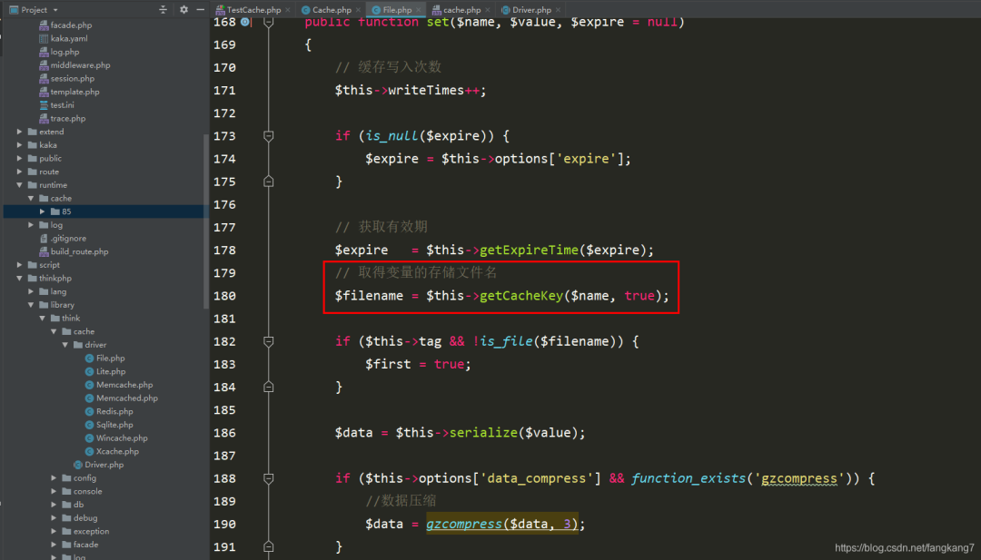Open Sqlite.php class file
Image resolution: width=981 pixels, height=560 pixels.
109,425
